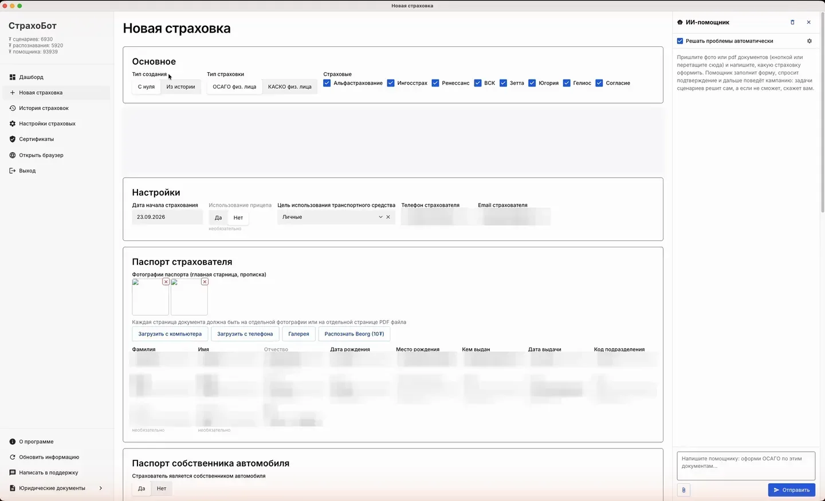Close the ИИ-помощник panel
This screenshot has height=501, width=825.
click(x=808, y=22)
